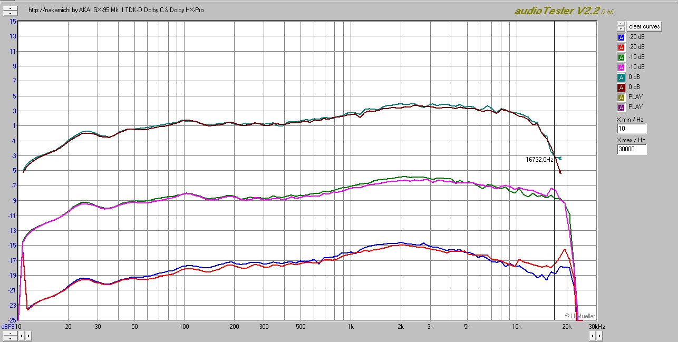Click down arrow of top-left Y-axis stepper
Image resolution: width=678 pixels, height=342 pixels.
pos(9,13)
